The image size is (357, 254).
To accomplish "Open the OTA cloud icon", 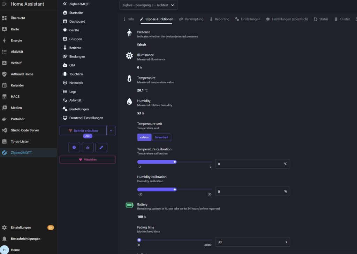I will click(x=65, y=65).
